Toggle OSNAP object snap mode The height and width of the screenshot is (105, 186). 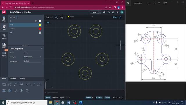pyautogui.click(x=88, y=98)
